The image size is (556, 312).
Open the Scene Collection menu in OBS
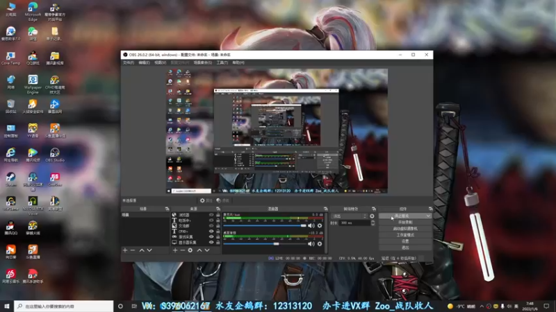click(x=202, y=62)
